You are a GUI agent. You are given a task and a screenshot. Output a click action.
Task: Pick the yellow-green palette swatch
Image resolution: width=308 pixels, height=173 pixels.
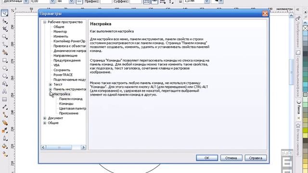305,130
